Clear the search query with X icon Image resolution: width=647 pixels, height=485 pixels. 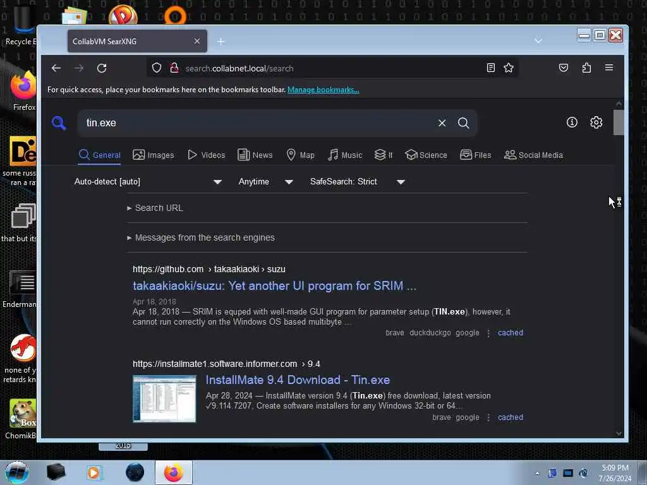coord(442,123)
